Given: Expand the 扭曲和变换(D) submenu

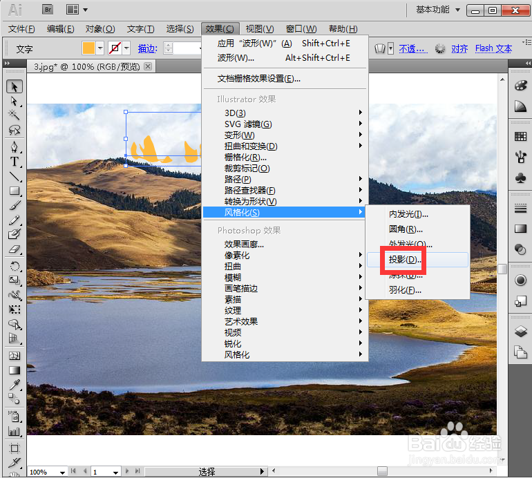Looking at the screenshot, I should 285,146.
